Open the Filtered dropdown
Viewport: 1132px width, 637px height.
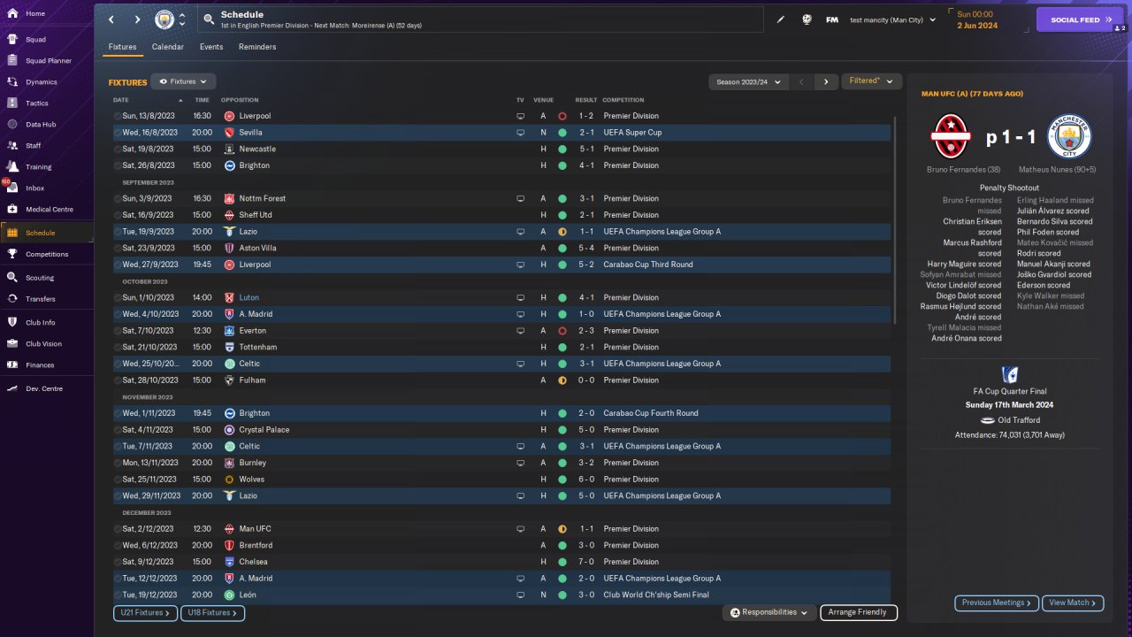click(x=871, y=81)
